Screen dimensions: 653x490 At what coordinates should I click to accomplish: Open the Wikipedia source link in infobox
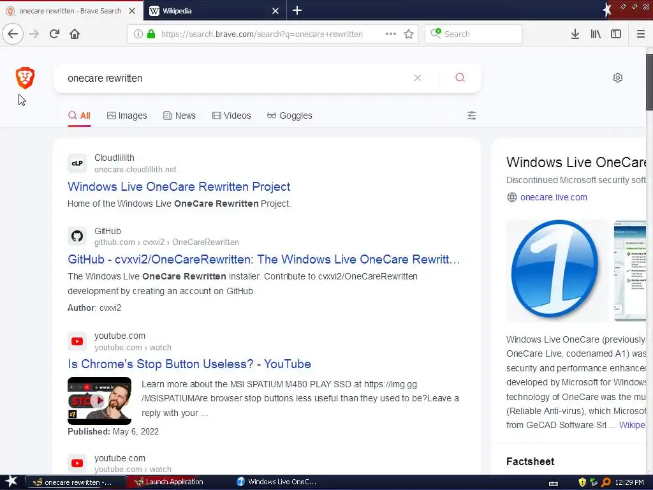(x=632, y=425)
